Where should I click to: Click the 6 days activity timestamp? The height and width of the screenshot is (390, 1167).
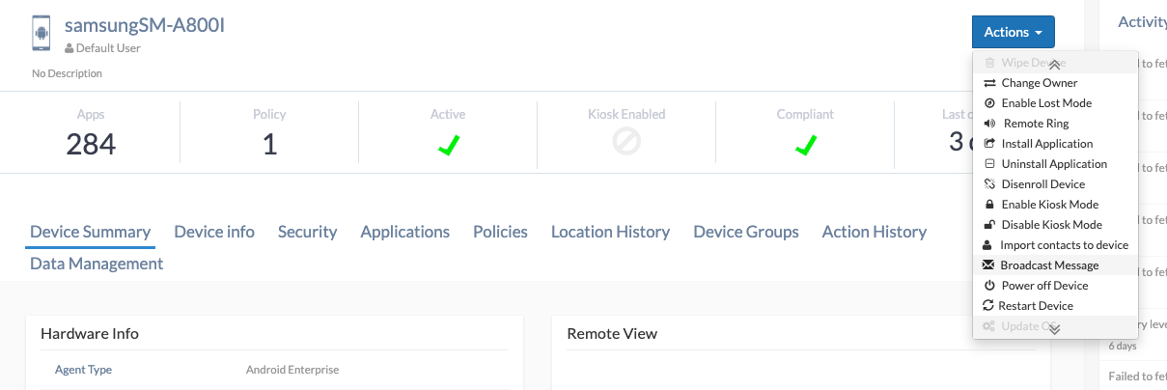click(1122, 346)
